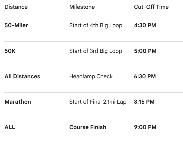Click the divider line above the Course Finish row
The height and width of the screenshot is (141, 183).
point(92,118)
